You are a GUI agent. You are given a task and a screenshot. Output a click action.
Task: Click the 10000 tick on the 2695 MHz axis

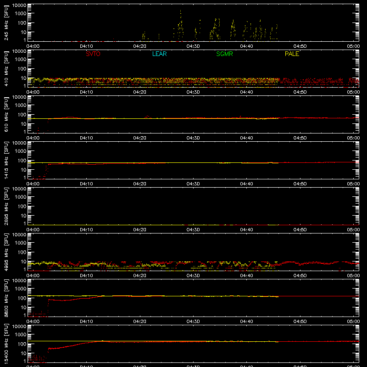tap(19, 189)
